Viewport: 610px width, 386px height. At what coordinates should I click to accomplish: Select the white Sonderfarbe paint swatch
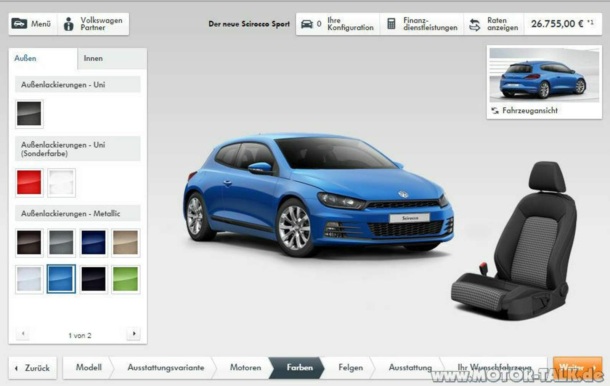click(x=61, y=183)
